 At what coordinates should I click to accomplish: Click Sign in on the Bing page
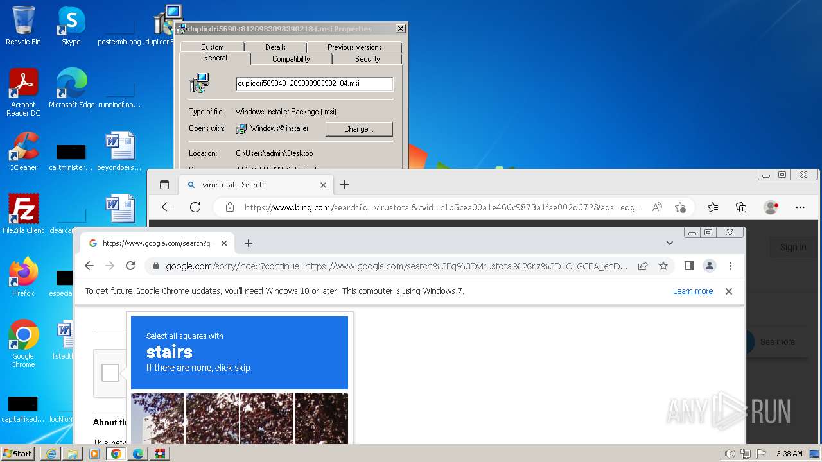coord(792,247)
